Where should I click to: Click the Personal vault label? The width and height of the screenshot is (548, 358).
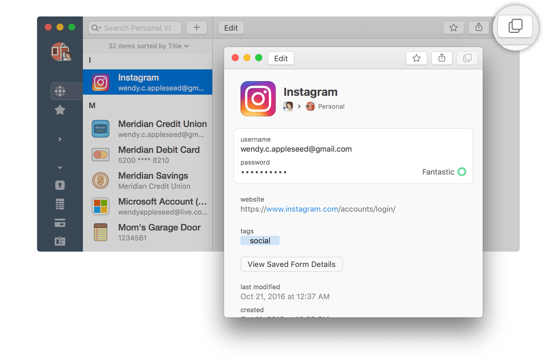pyautogui.click(x=331, y=106)
